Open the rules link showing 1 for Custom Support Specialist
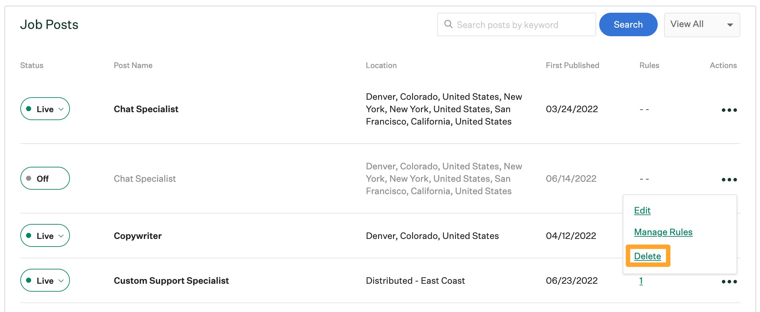The width and height of the screenshot is (760, 312). pyautogui.click(x=641, y=281)
